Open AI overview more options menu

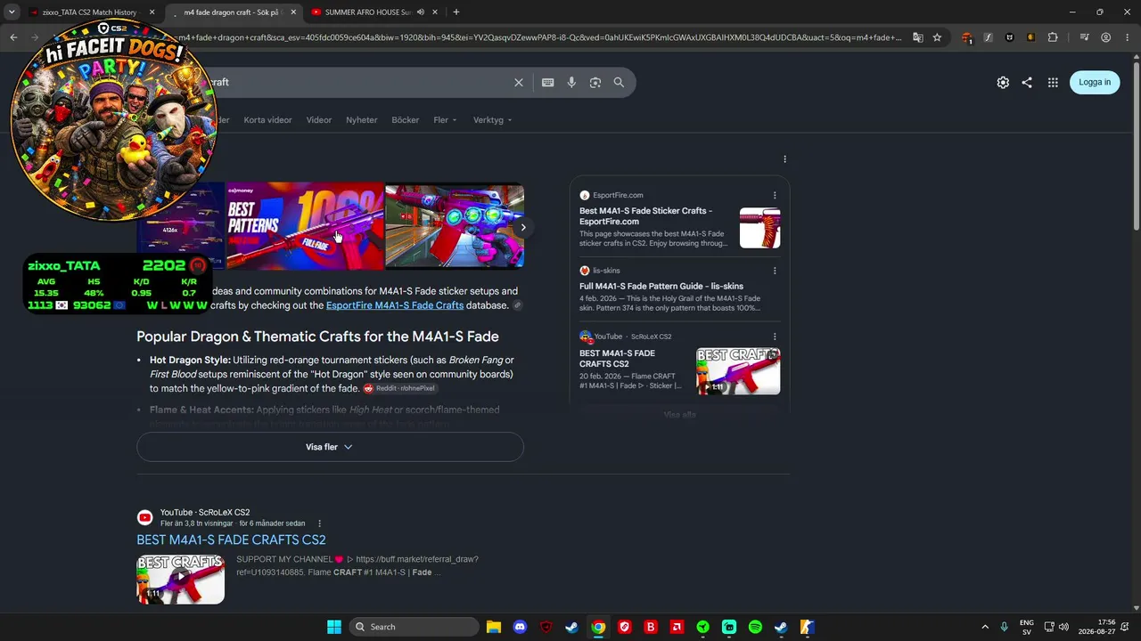click(x=784, y=159)
